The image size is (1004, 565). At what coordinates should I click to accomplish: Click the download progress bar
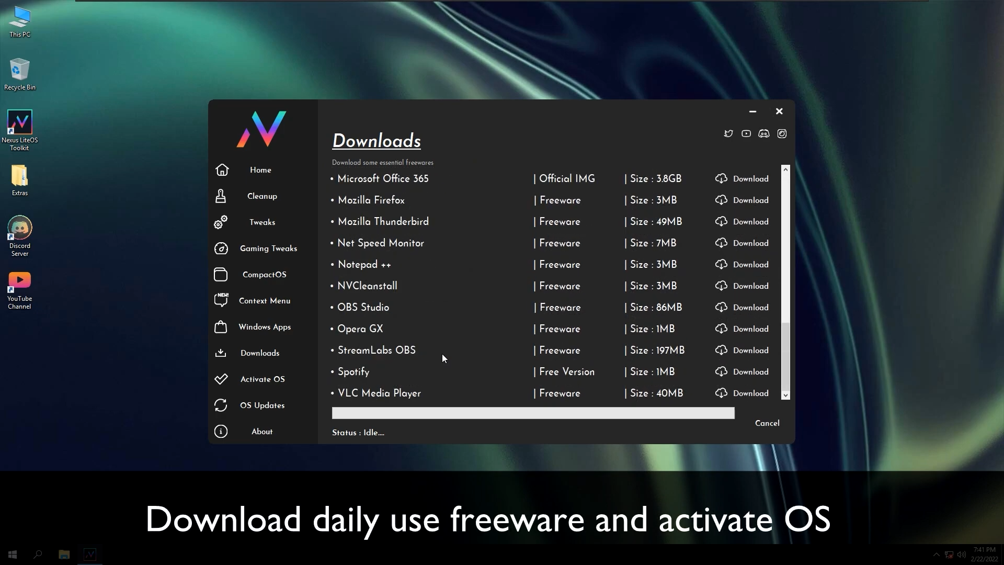(533, 413)
